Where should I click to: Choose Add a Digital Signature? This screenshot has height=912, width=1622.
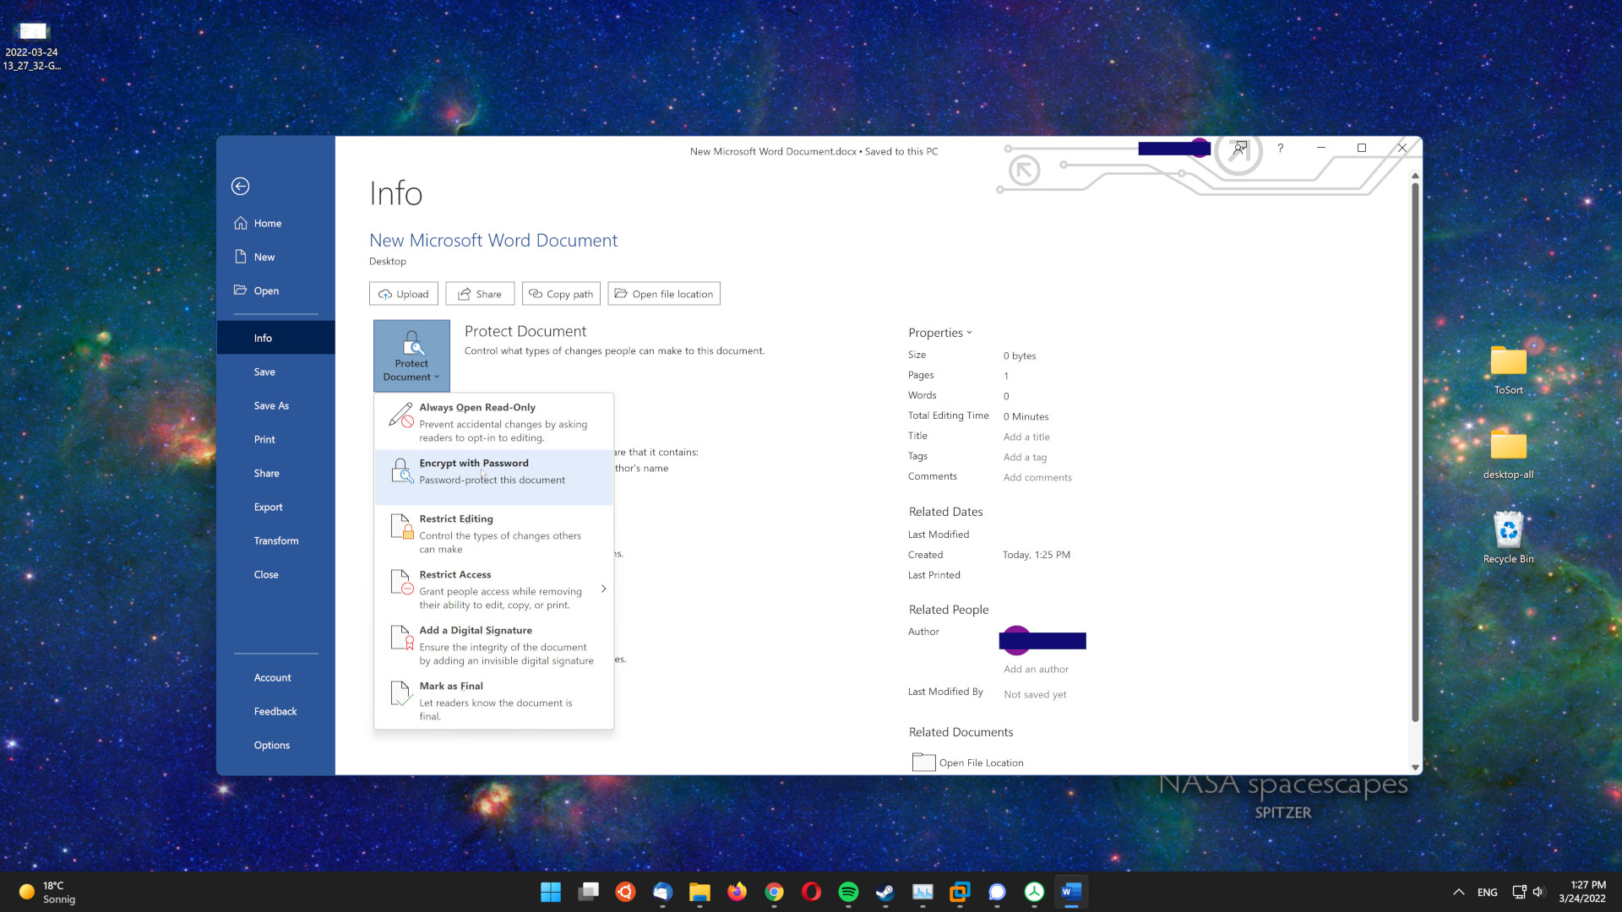494,645
